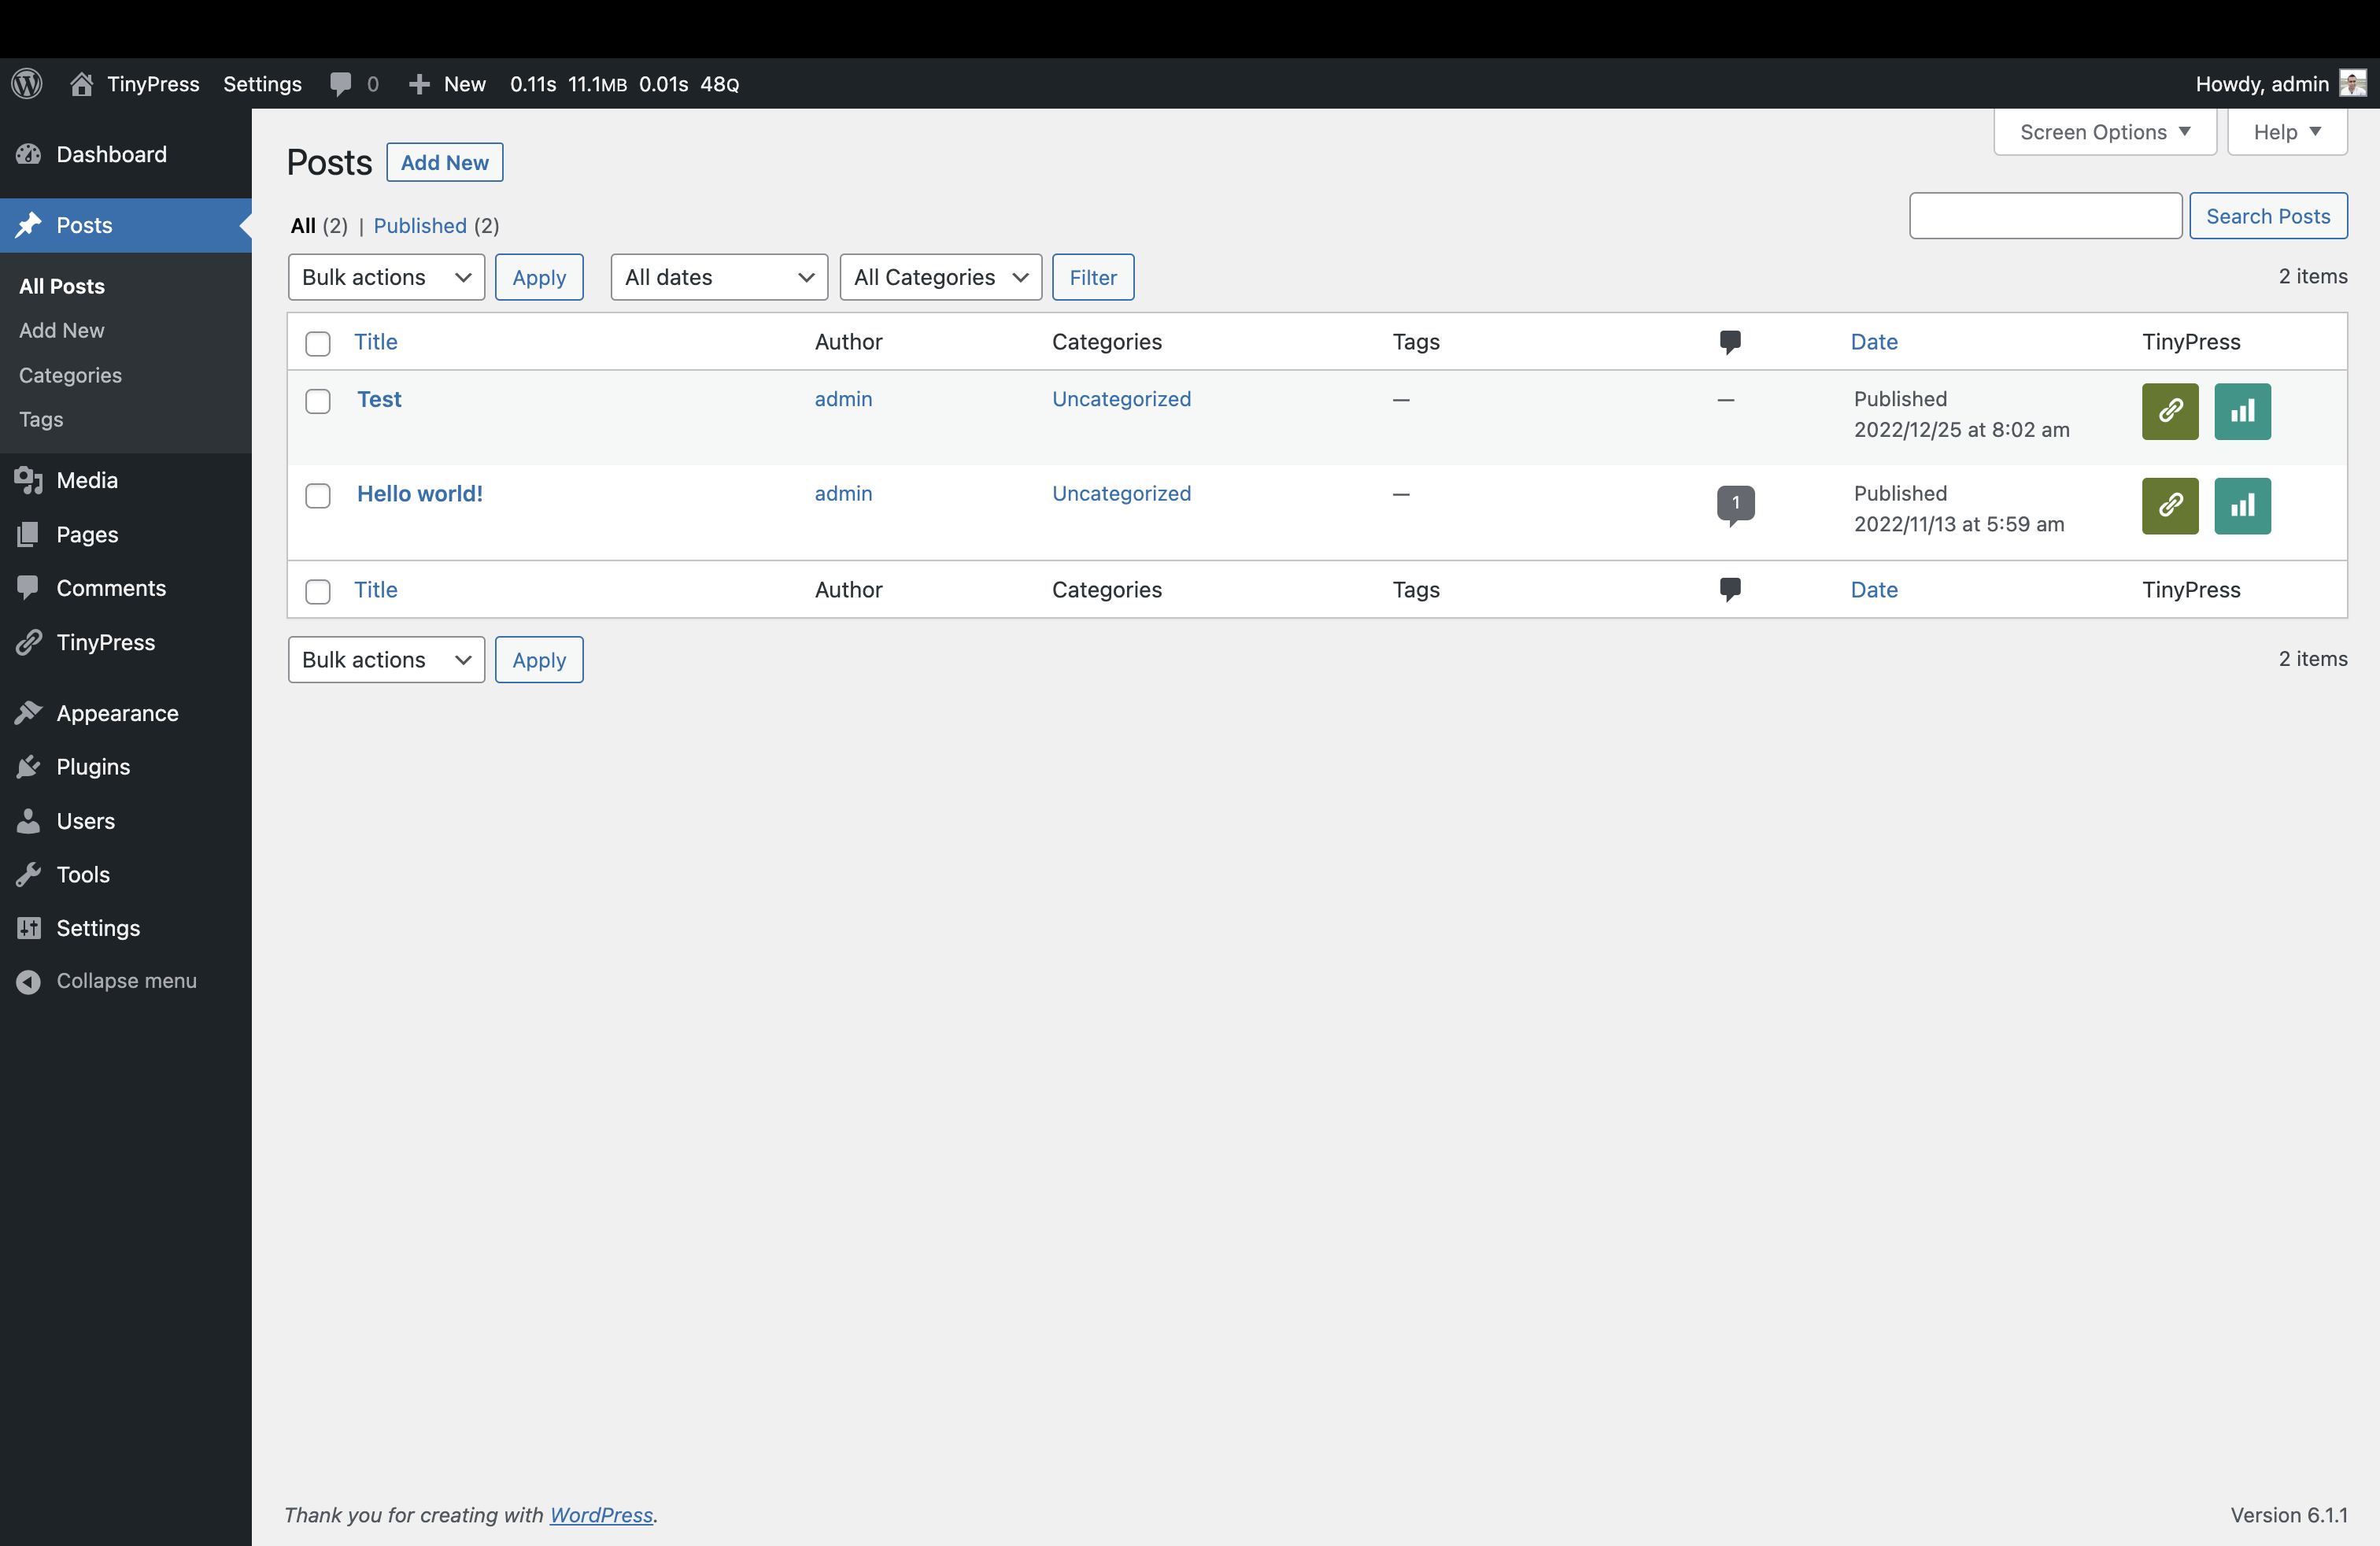Click the bottom Apply button

pos(539,660)
